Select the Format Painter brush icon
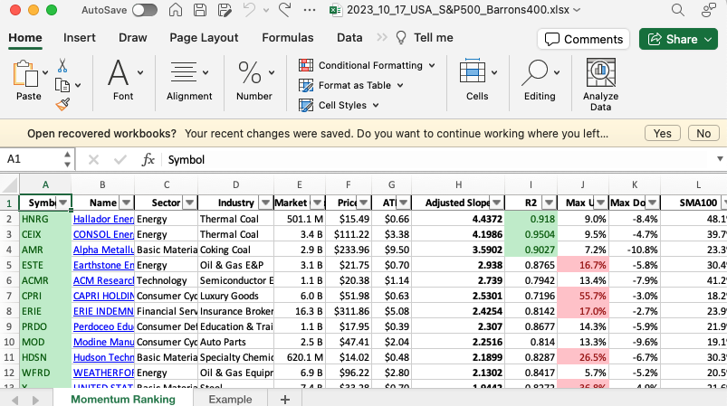 point(62,105)
